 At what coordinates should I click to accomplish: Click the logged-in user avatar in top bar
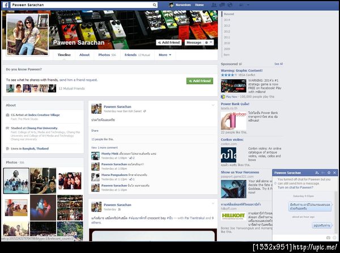[x=171, y=5]
